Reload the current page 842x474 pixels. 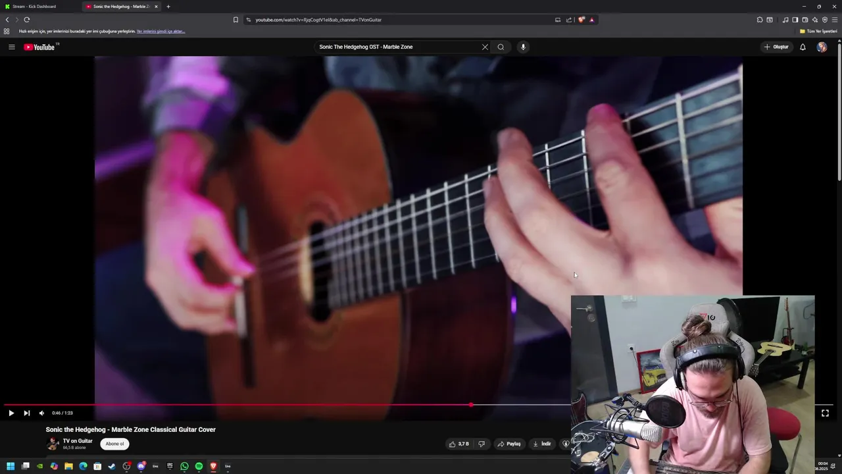[26, 20]
